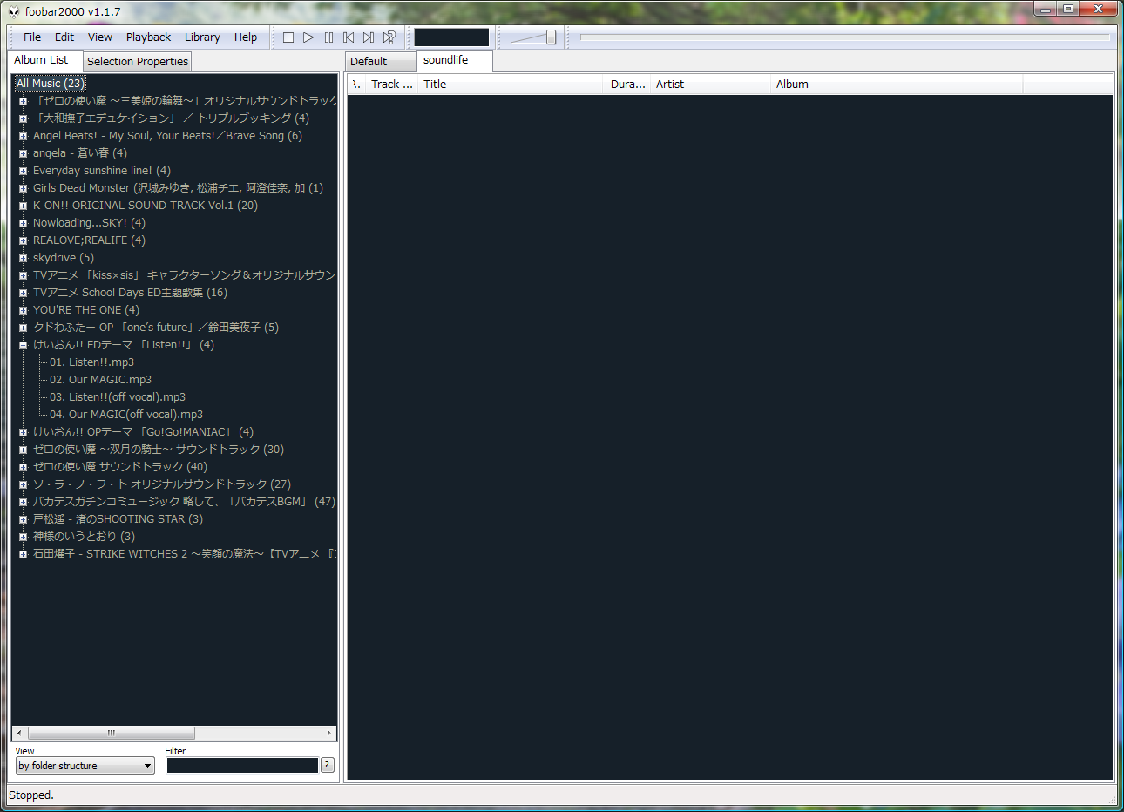Image resolution: width=1124 pixels, height=812 pixels.
Task: Adjust the volume slider knob
Action: tap(551, 37)
